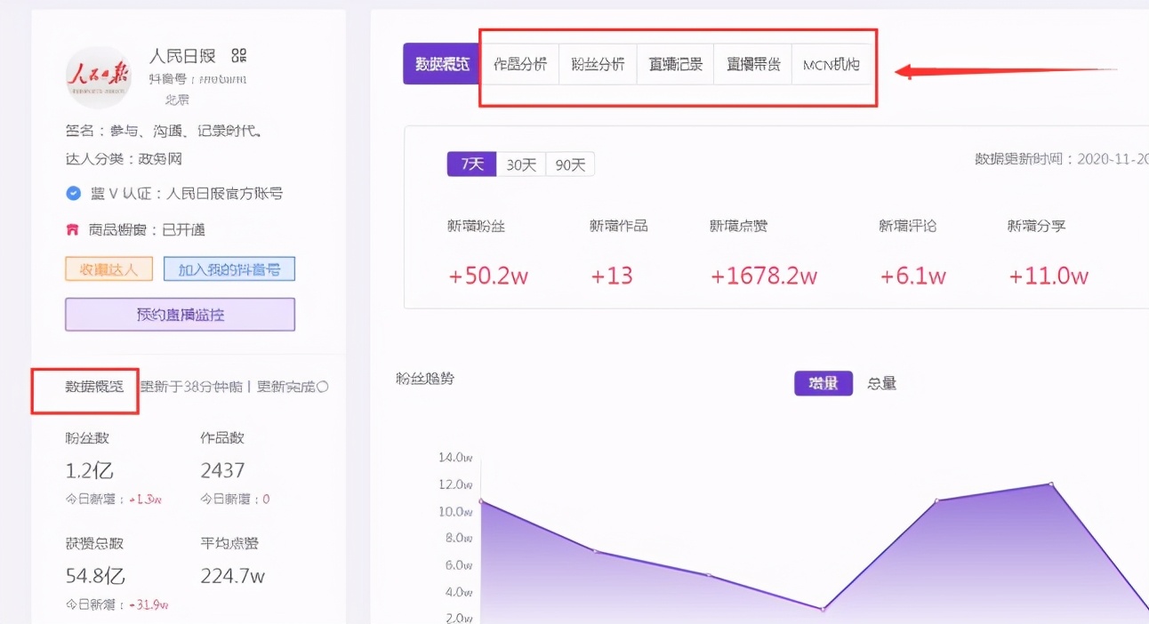Open the 作品分析 tab
Screen dimensions: 1149x624
(x=520, y=65)
